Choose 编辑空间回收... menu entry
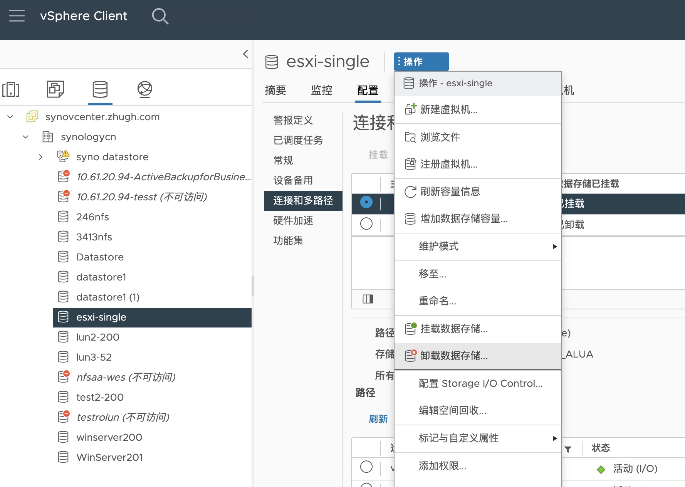The height and width of the screenshot is (487, 685). (x=478, y=410)
